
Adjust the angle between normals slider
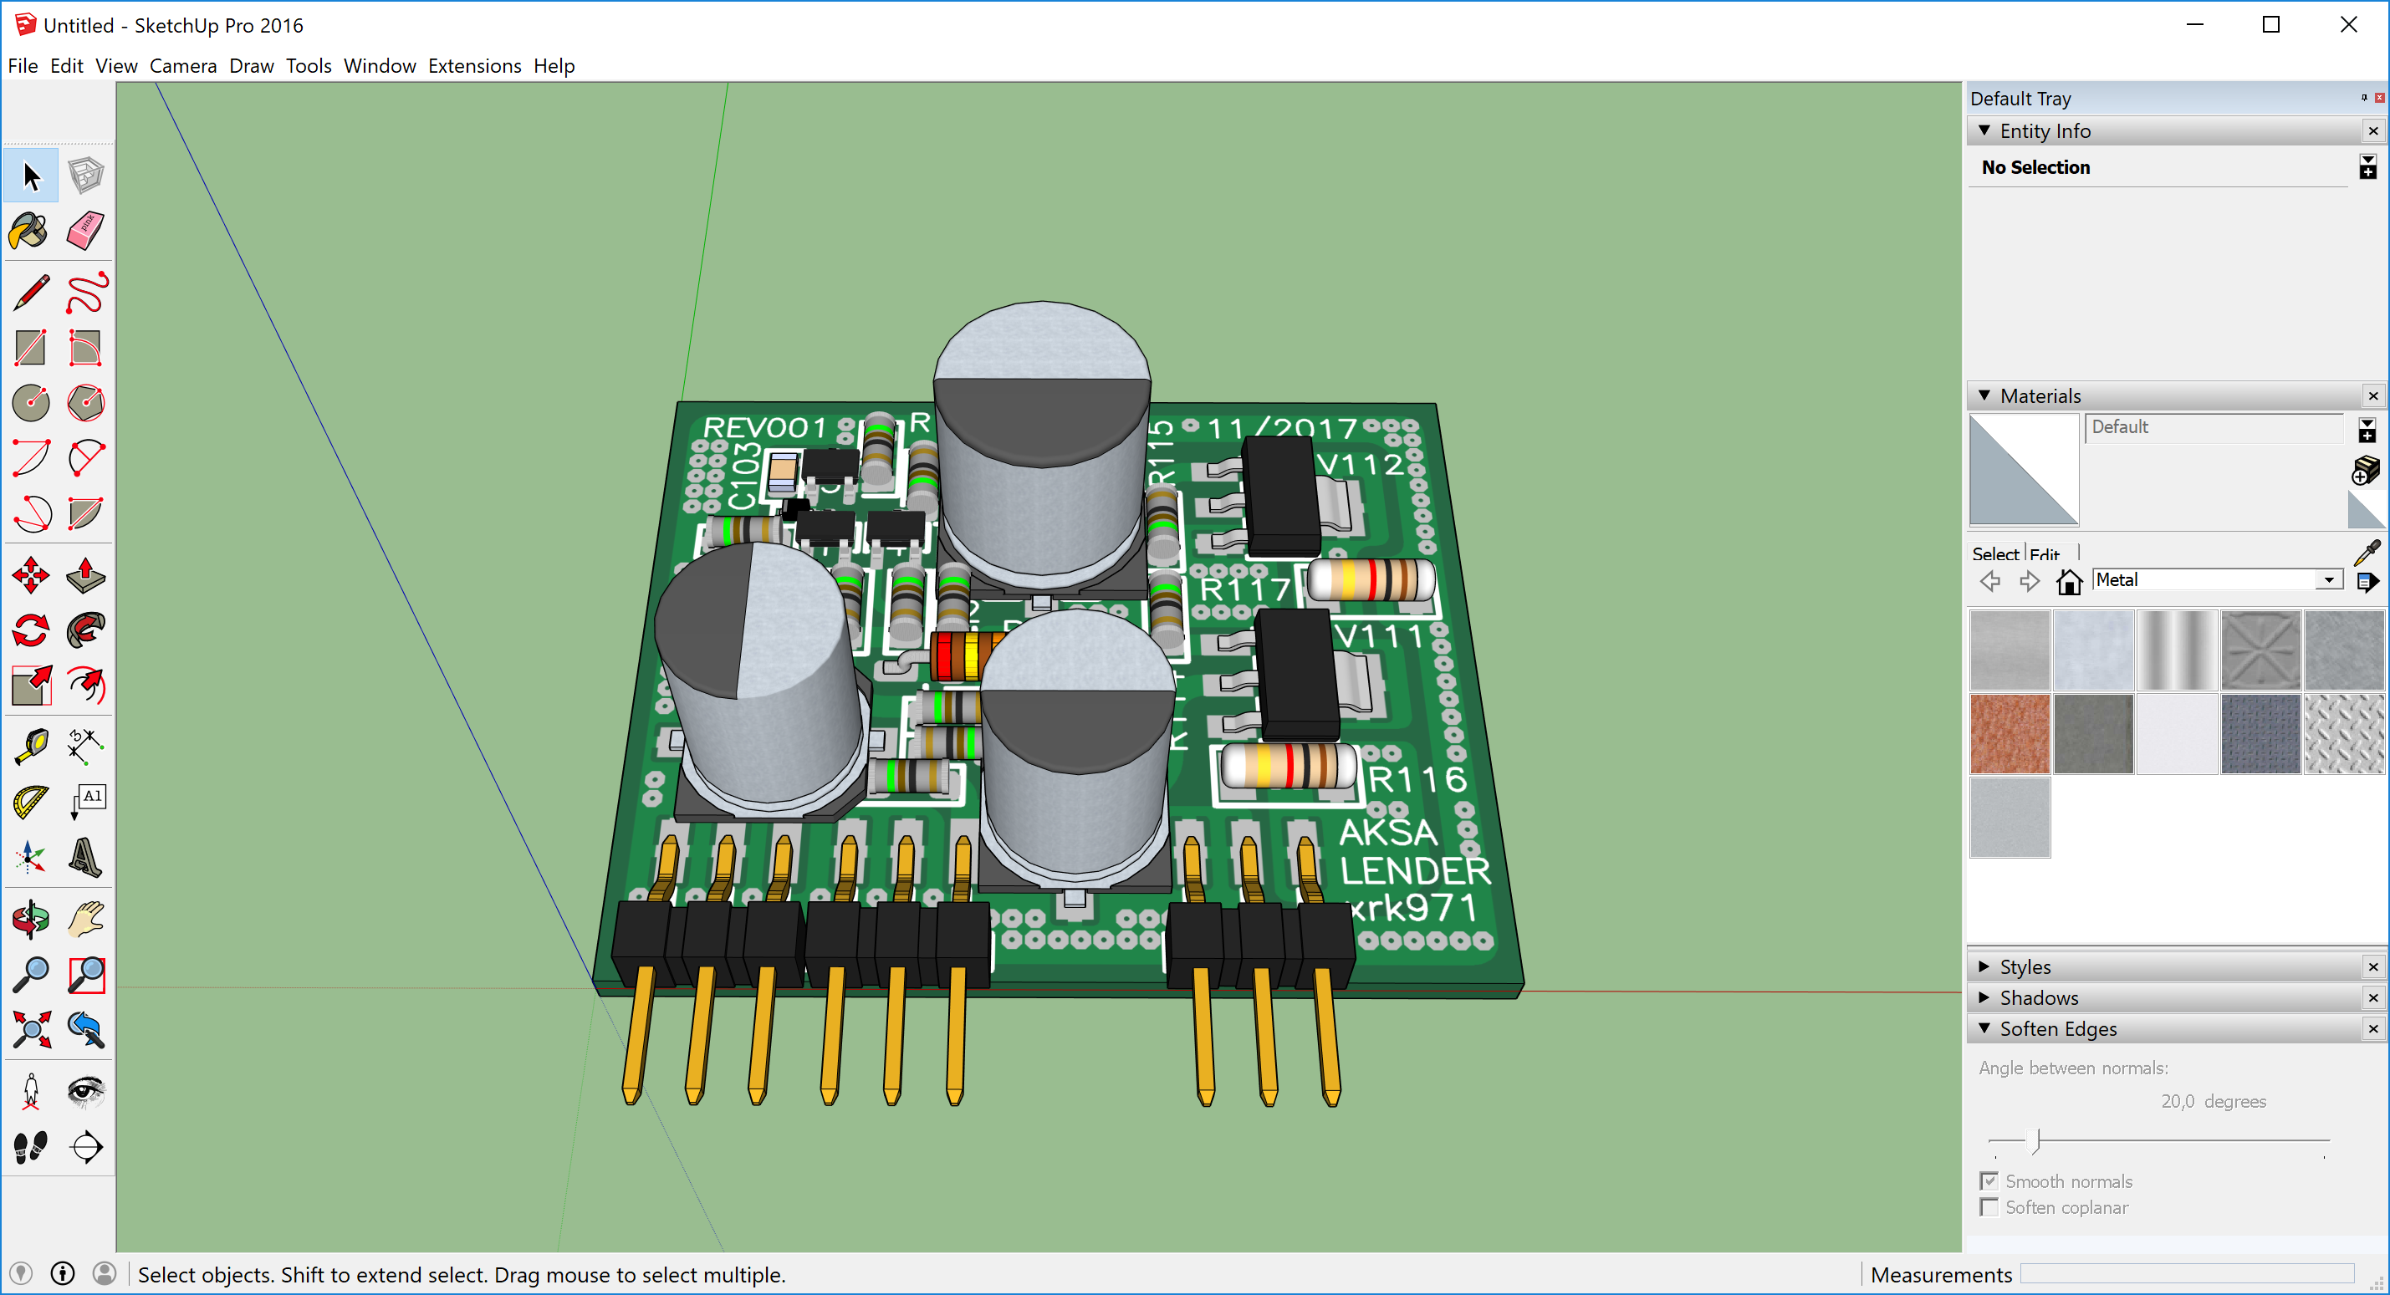pos(2035,1140)
